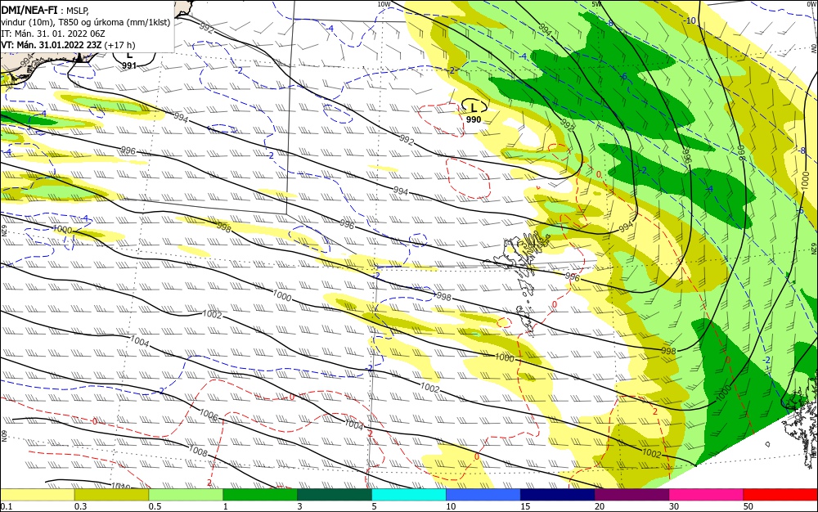This screenshot has height=512, width=818.
Task: Click the low pressure 'L 991' marker
Action: click(x=129, y=61)
